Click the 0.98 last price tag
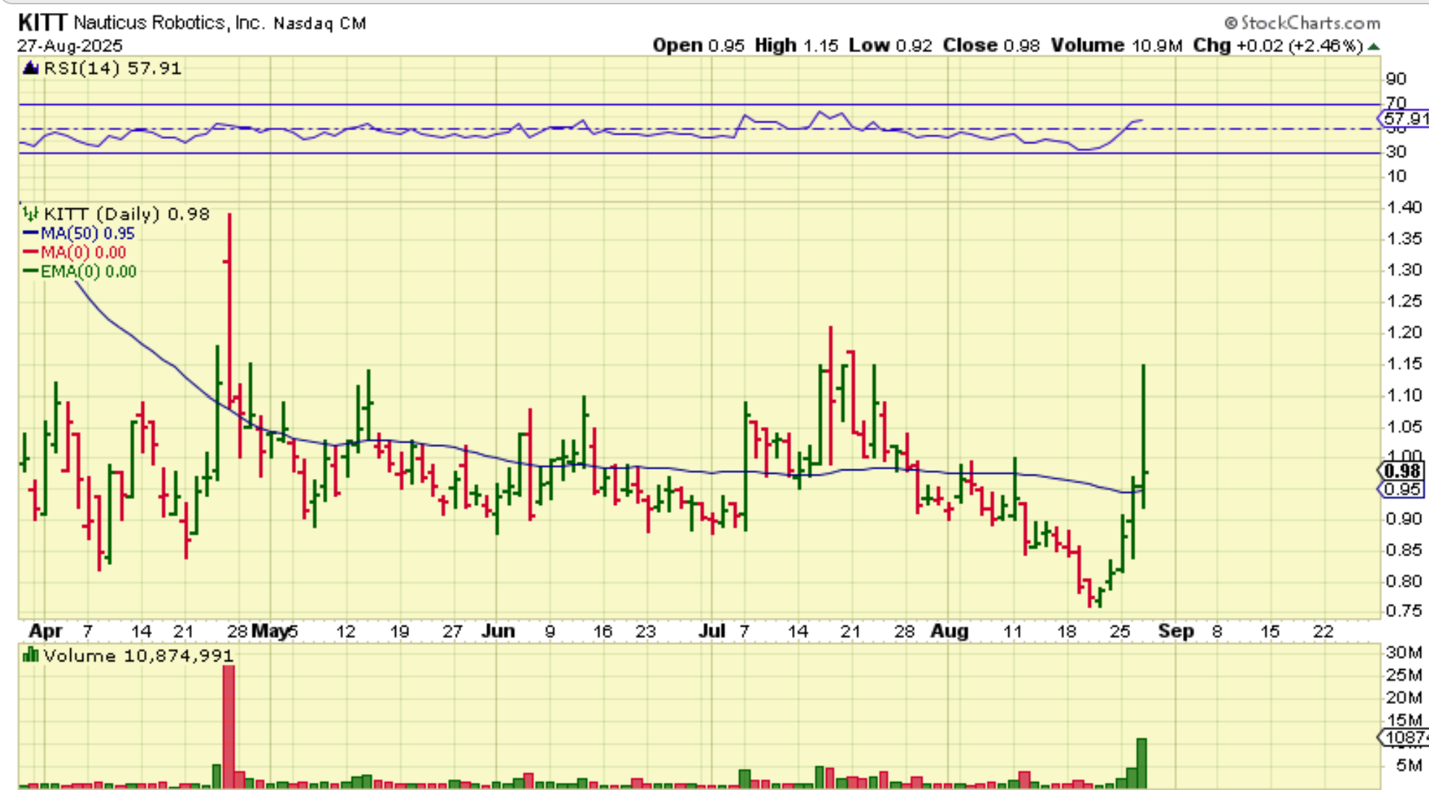Viewport: 1429px width, 790px height. tap(1401, 472)
